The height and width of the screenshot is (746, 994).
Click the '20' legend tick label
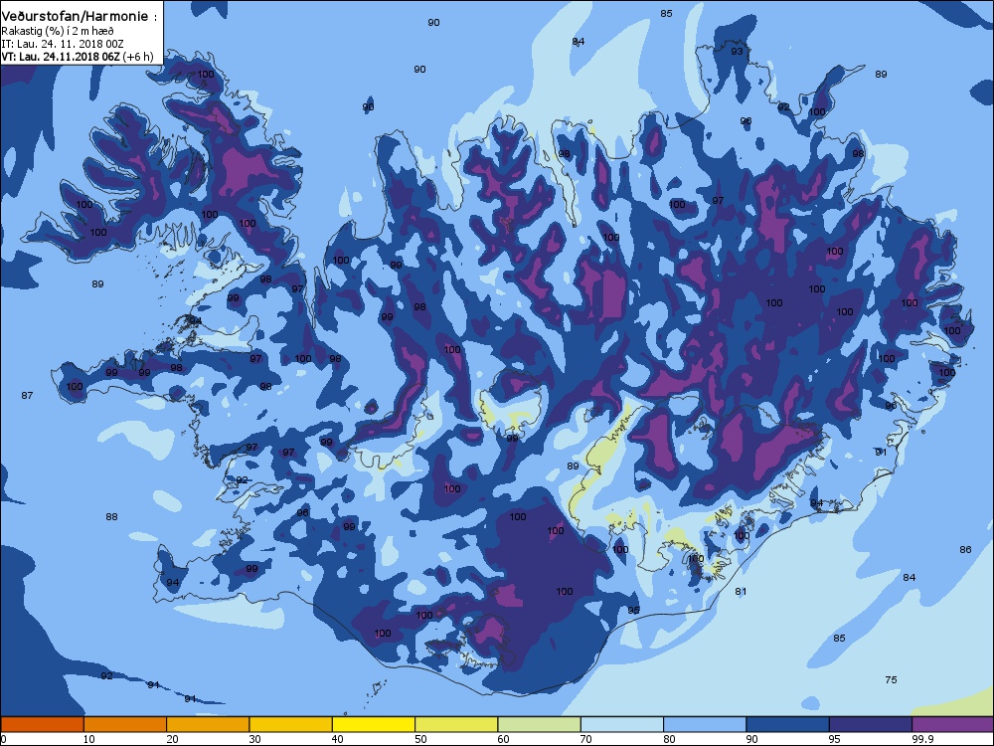(x=172, y=739)
